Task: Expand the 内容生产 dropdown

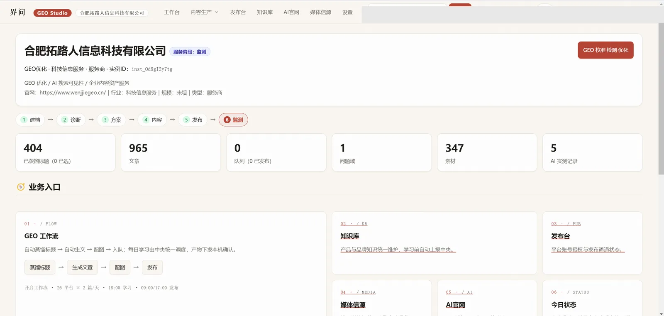Action: (204, 12)
